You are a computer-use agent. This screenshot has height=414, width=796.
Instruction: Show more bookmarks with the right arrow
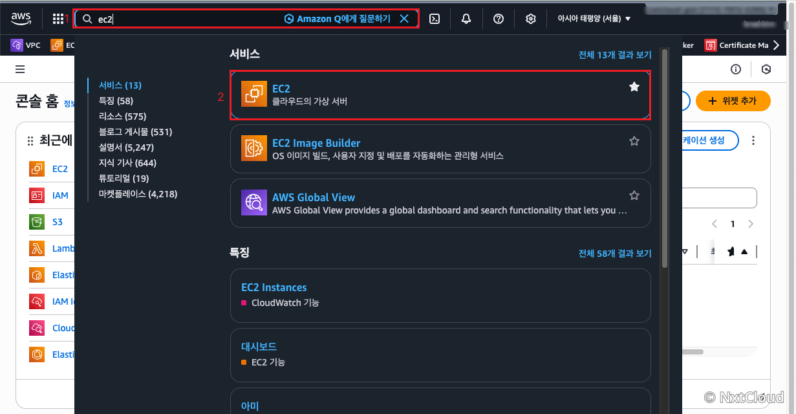pos(776,45)
